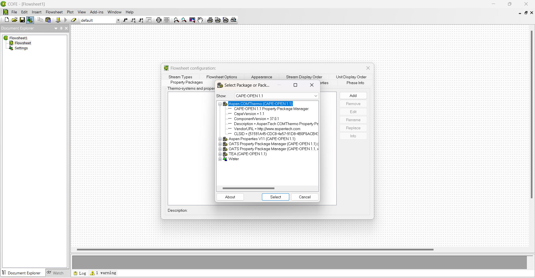Open the Flowsheet menu
The height and width of the screenshot is (278, 535).
click(x=54, y=12)
